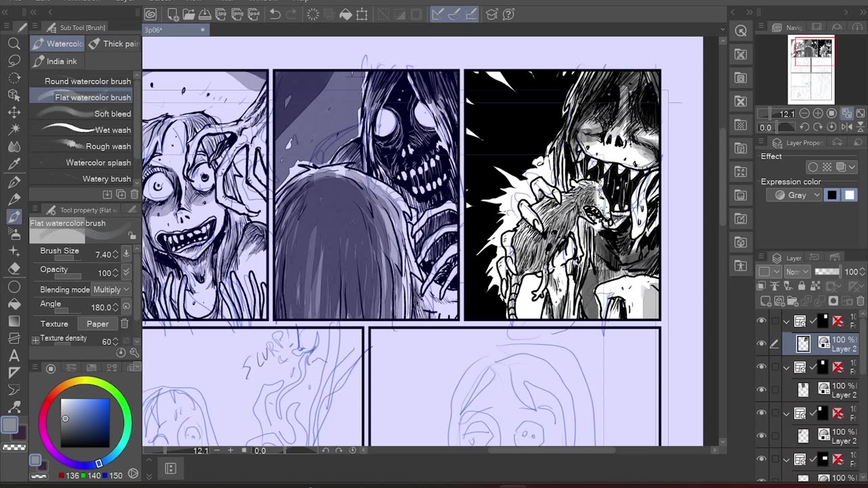Open a file with the folder icon
Viewport: 868px width, 488px height.
[189, 14]
